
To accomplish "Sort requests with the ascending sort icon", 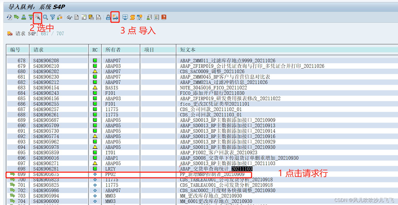I will [x=23, y=17].
